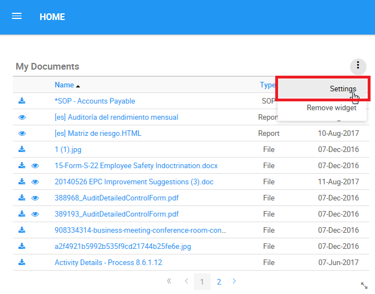Select Settings from the widget menu
375x294 pixels.
pyautogui.click(x=342, y=89)
